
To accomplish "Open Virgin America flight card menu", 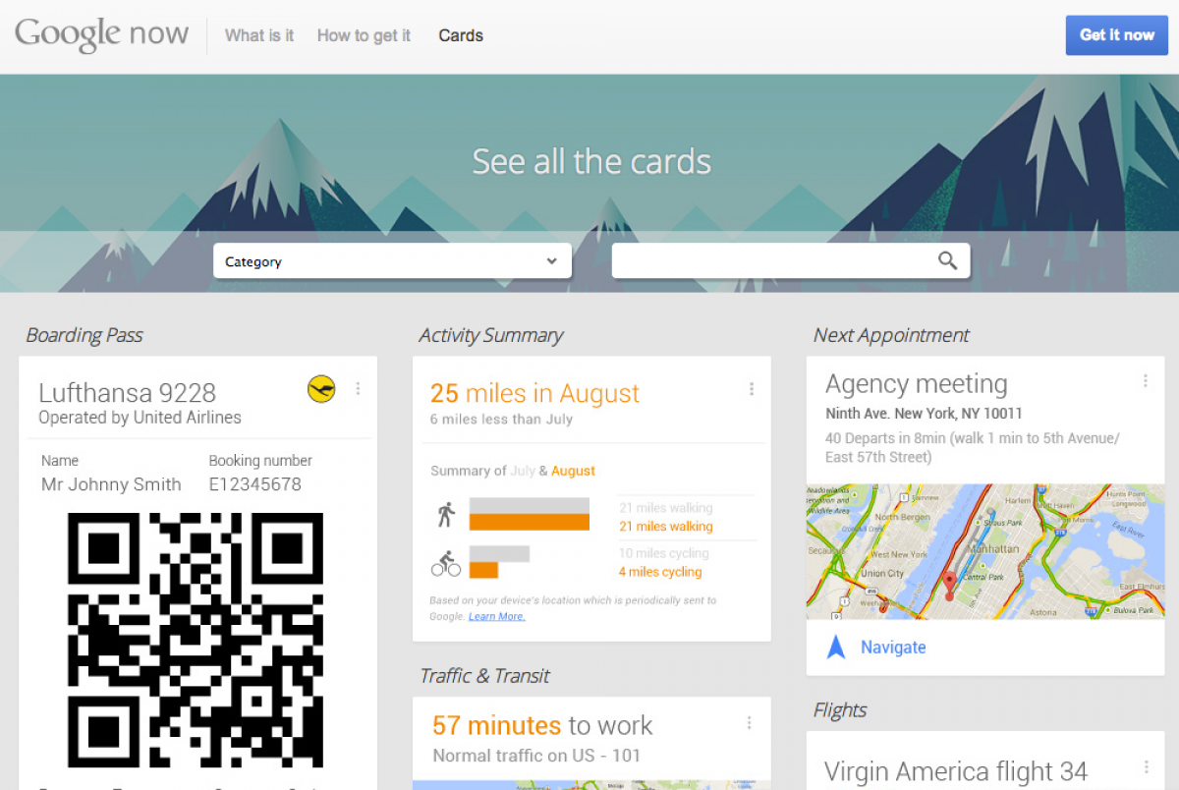I will [x=1146, y=767].
